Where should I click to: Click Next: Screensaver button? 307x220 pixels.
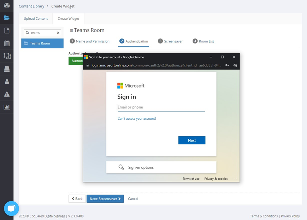click(105, 199)
